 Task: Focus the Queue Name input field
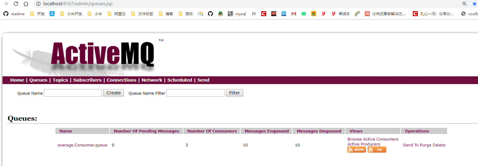point(73,93)
